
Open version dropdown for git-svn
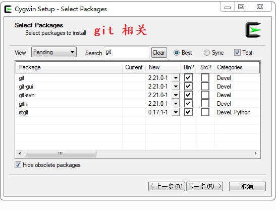click(x=176, y=95)
